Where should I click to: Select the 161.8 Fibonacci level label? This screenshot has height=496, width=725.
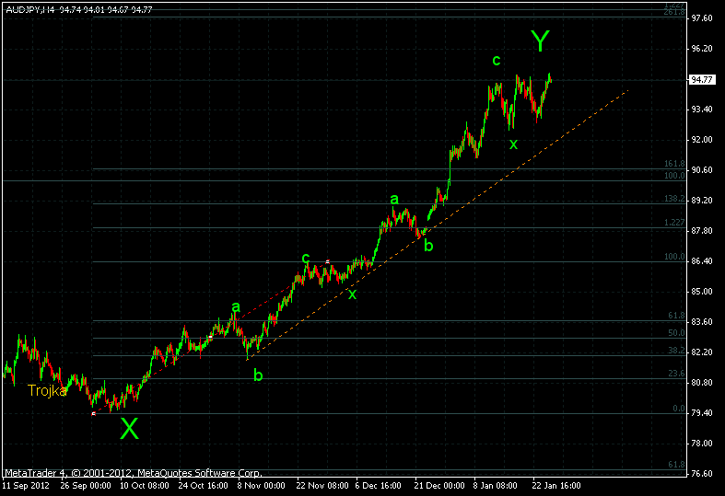[674, 164]
